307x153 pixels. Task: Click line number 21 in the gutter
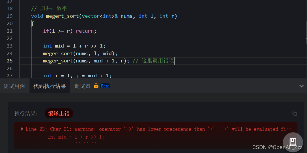tap(10, 31)
